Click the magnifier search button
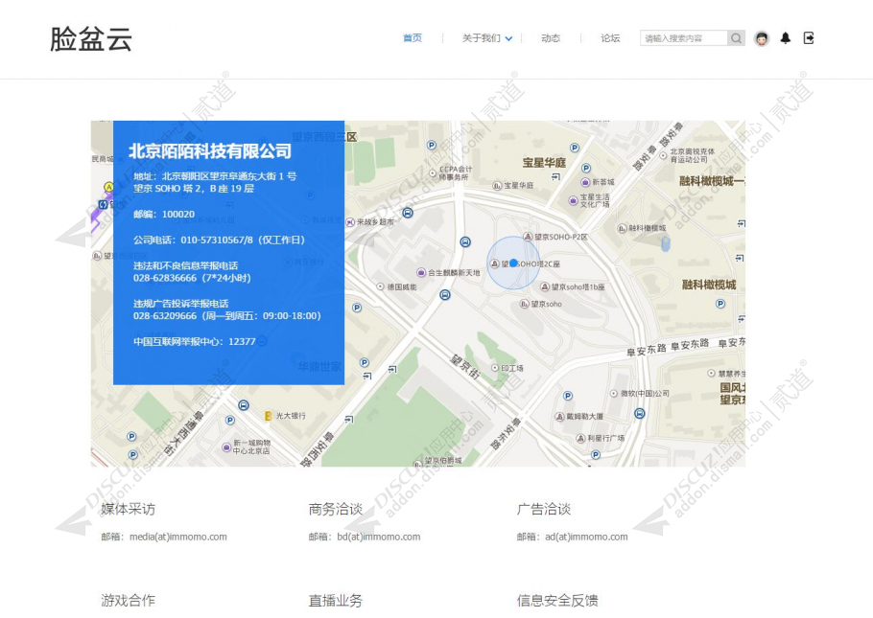The image size is (873, 618). pos(736,37)
